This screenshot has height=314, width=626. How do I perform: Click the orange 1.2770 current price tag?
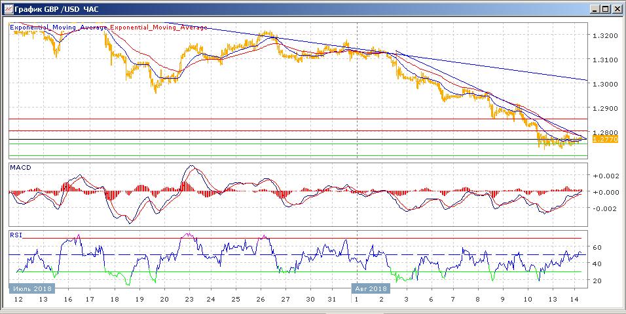click(602, 139)
